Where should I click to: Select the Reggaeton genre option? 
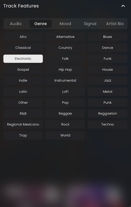(107, 114)
